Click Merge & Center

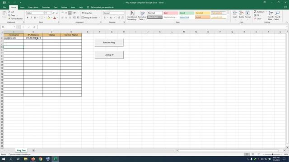(x=89, y=18)
